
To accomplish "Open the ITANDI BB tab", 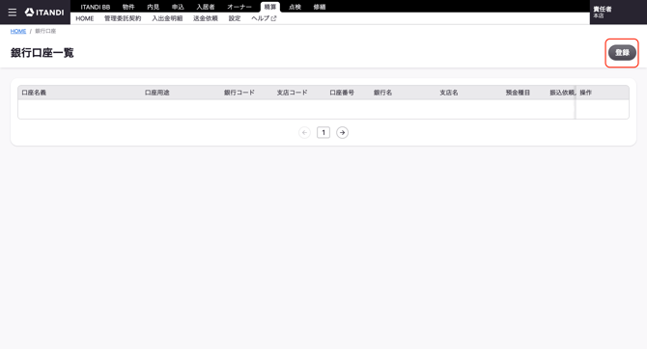I will point(96,7).
